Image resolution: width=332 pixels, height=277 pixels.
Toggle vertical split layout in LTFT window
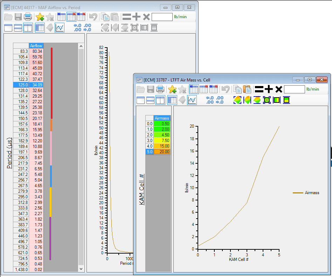point(160,100)
